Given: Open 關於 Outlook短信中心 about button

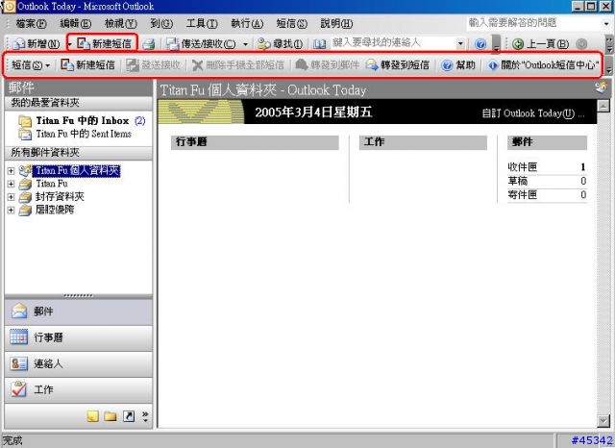Looking at the screenshot, I should 543,64.
